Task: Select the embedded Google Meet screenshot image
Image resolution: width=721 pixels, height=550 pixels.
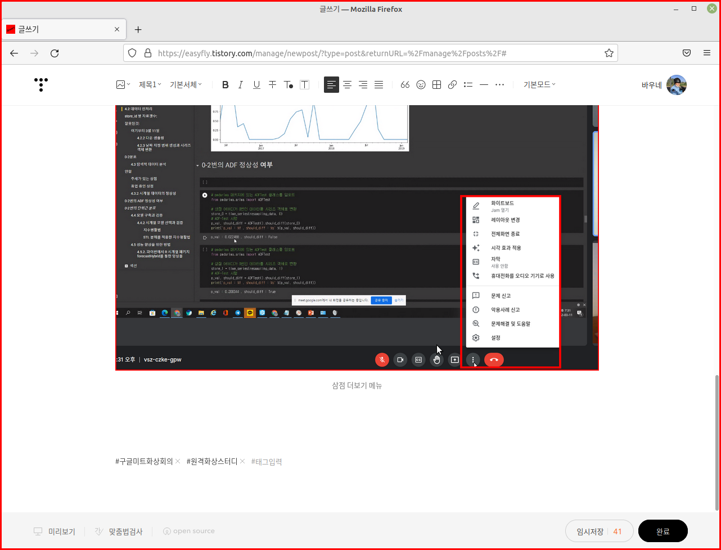Action: point(357,237)
